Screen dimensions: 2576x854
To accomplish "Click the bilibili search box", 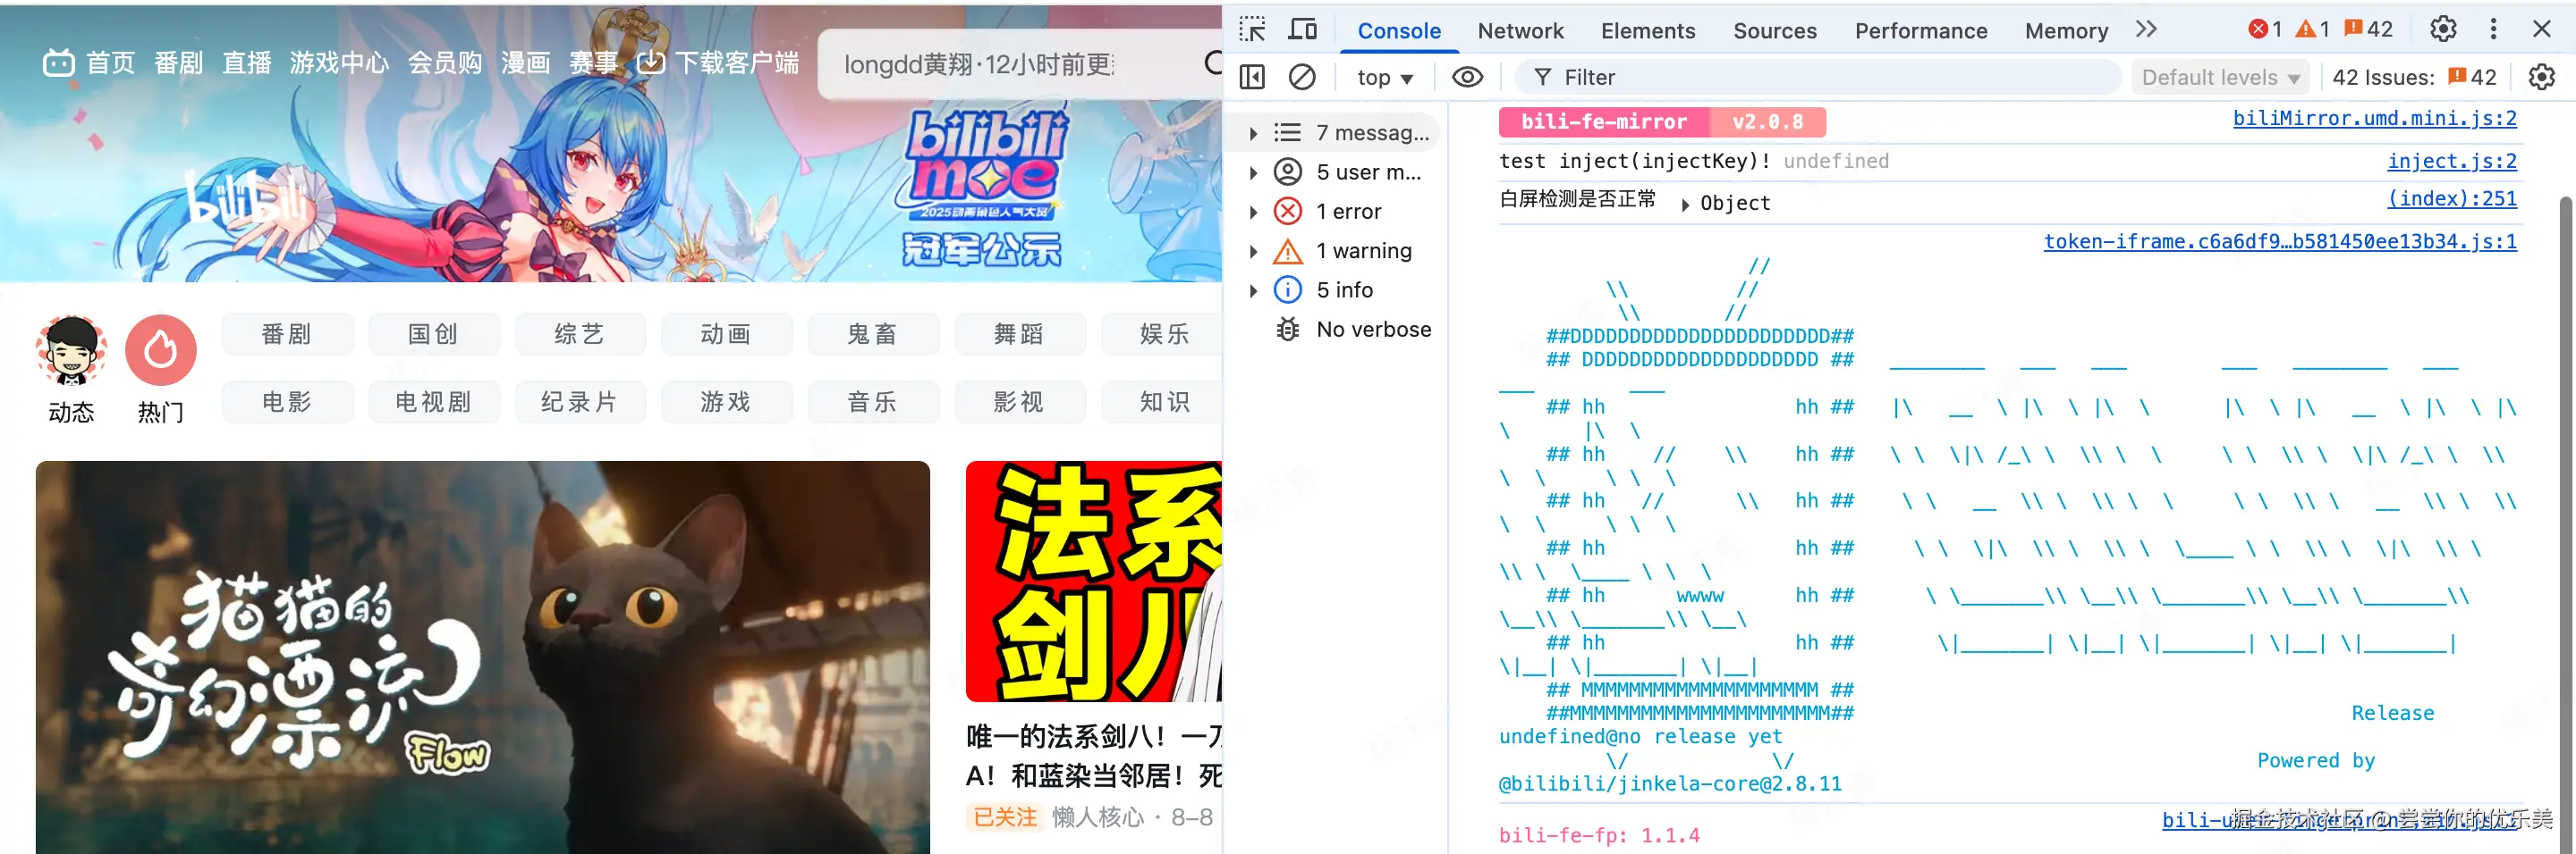I will click(x=1020, y=64).
